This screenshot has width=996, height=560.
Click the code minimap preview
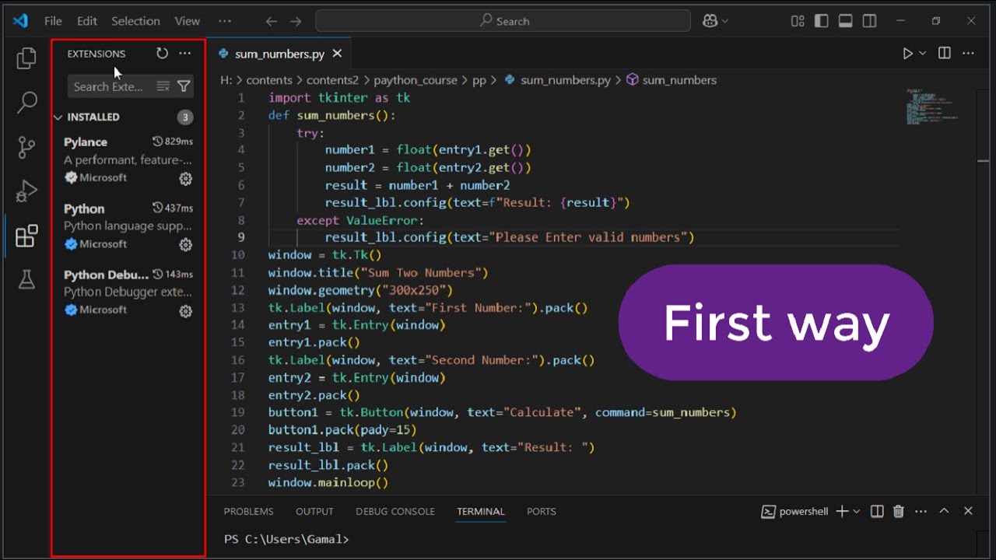(931, 107)
